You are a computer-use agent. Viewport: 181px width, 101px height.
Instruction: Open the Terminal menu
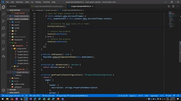tap(46, 2)
